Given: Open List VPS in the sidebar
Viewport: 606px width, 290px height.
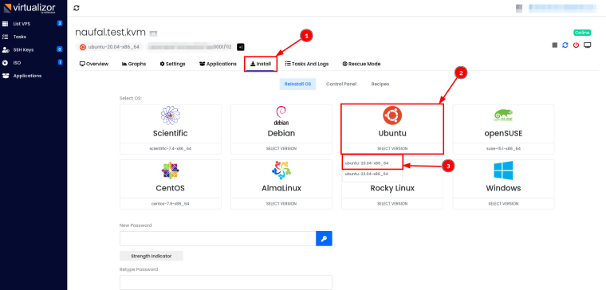Looking at the screenshot, I should click(x=22, y=24).
